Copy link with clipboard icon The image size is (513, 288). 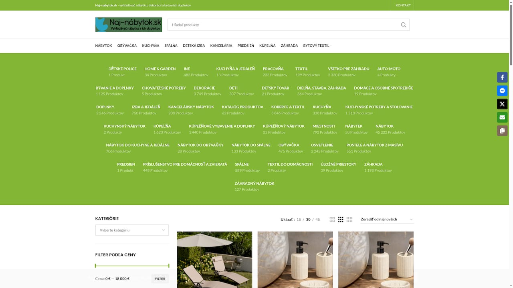(x=502, y=130)
